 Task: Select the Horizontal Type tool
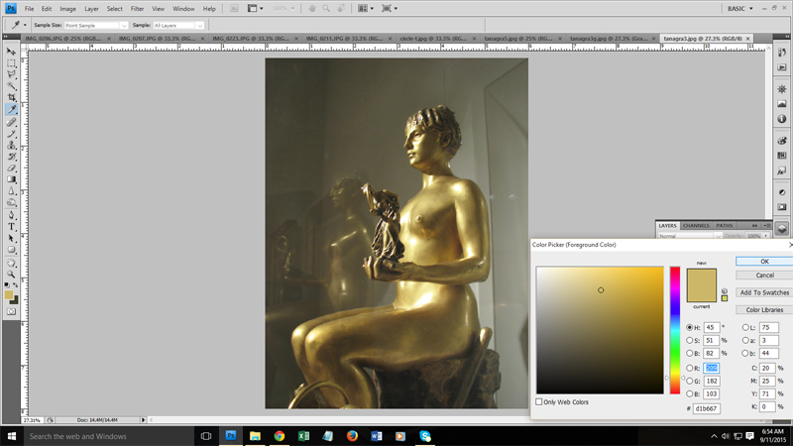(x=11, y=226)
